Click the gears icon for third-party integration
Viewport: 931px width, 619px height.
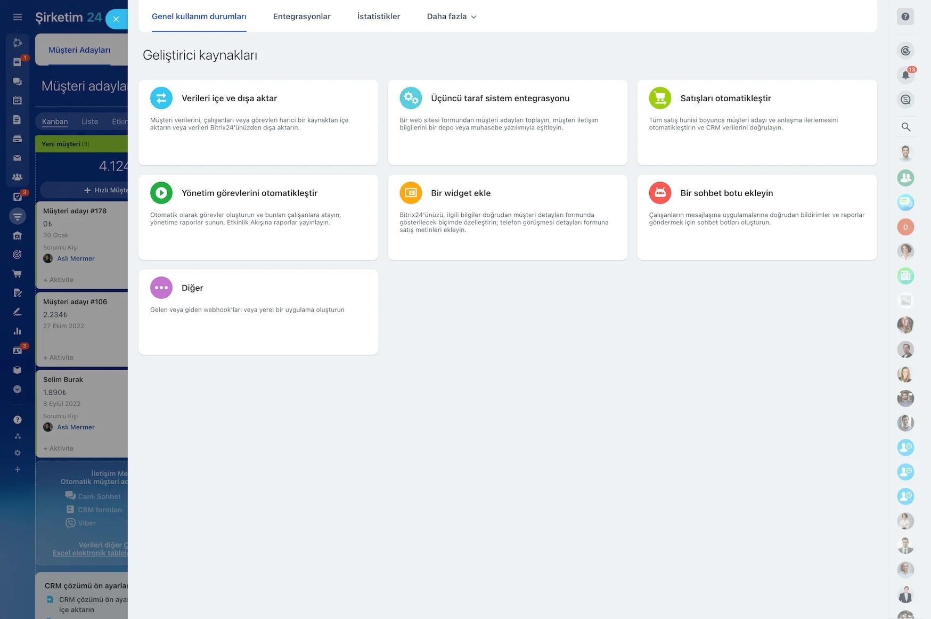[x=411, y=98]
